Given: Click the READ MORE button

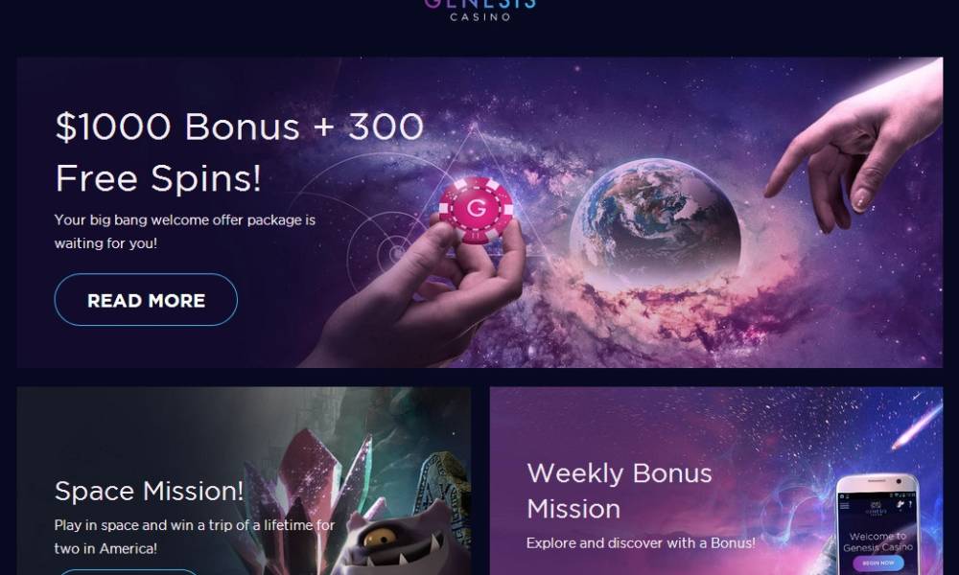Looking at the screenshot, I should (x=146, y=299).
